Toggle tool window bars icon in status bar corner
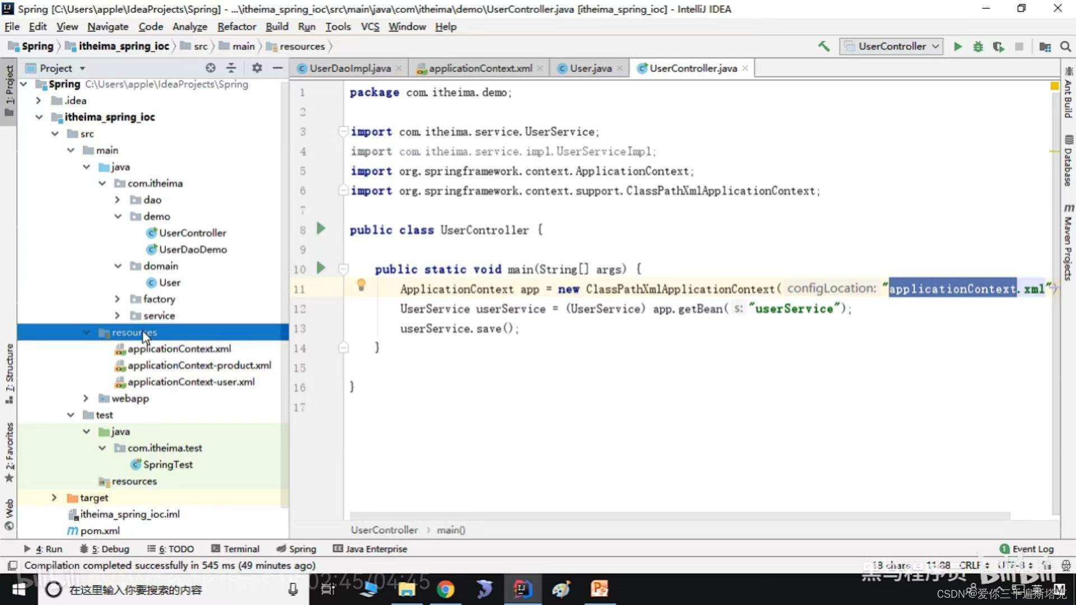1076x605 pixels. (x=12, y=565)
